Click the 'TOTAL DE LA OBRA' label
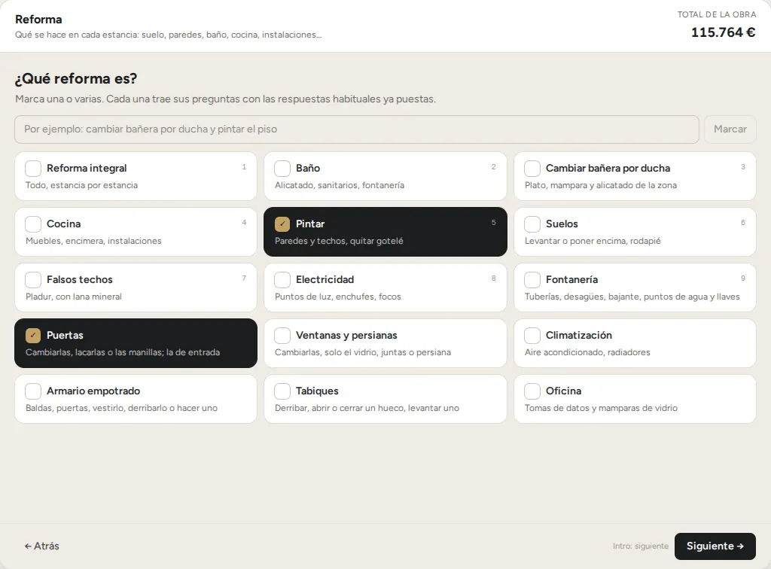This screenshot has height=569, width=771. [717, 15]
